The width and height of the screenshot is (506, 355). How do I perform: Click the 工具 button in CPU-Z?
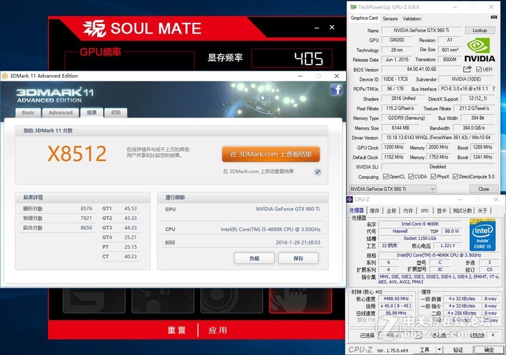[x=424, y=349]
